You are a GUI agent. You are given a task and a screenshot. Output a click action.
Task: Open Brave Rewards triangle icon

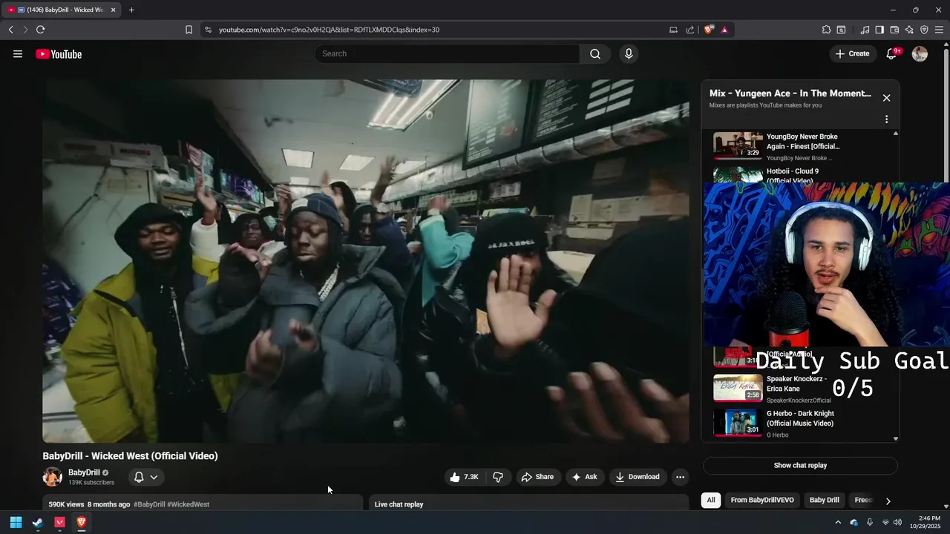click(x=724, y=30)
